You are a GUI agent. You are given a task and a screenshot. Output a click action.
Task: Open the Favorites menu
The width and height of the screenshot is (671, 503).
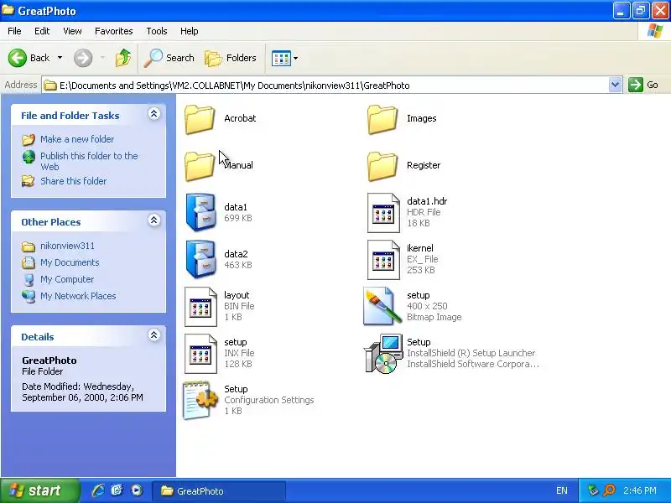coord(114,31)
